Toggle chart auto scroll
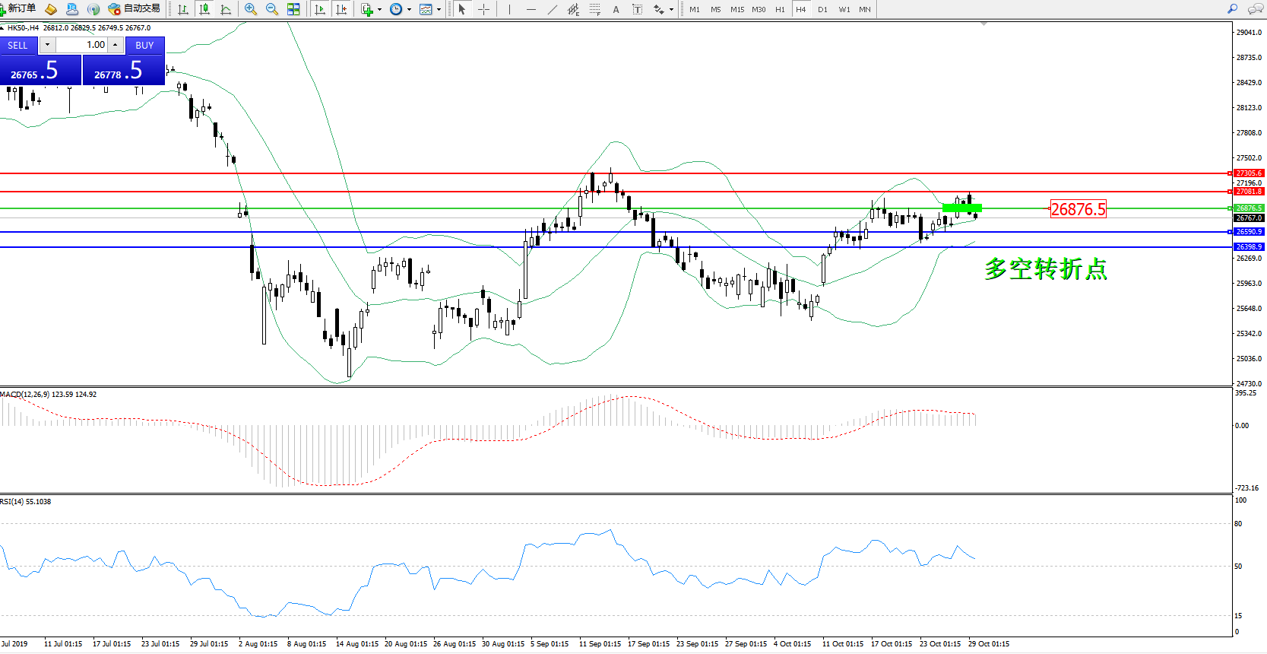1267x654 pixels. point(320,9)
